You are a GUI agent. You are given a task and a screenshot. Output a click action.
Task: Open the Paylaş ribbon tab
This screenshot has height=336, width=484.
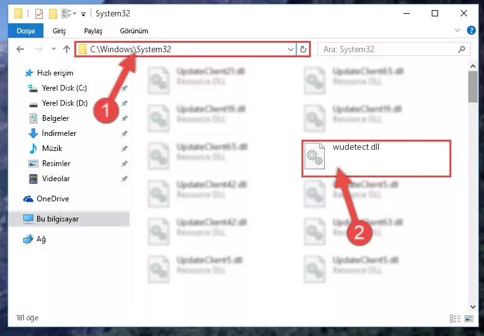click(x=93, y=31)
